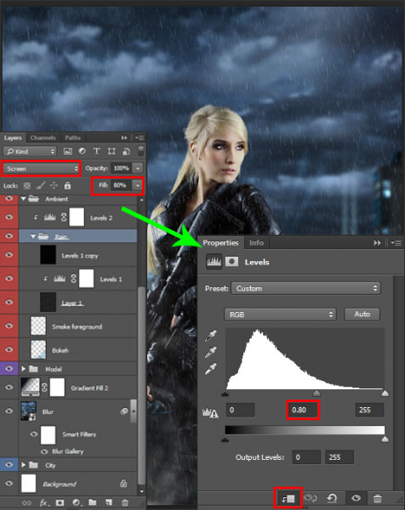Collapse the Ambient group

(x=24, y=199)
